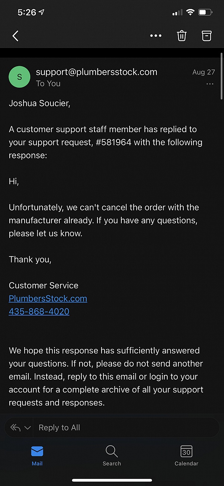Screen dimensions: 224x486
Task: Switch to the Calendar tab
Action: click(x=186, y=456)
